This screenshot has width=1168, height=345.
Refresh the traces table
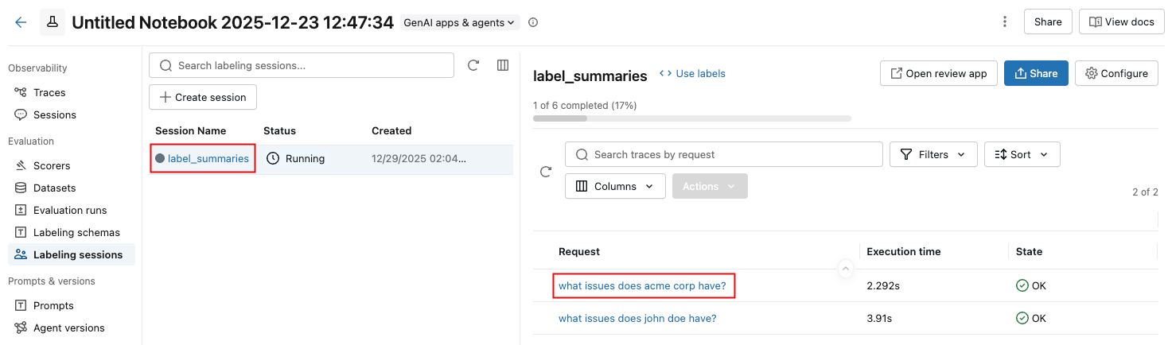tap(546, 171)
